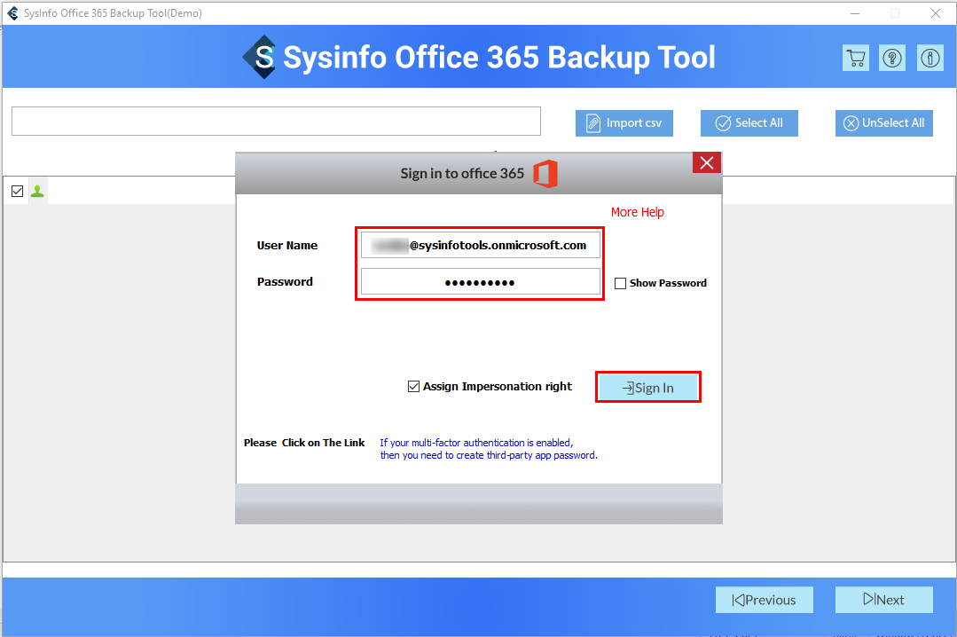The image size is (957, 637).
Task: Close the Sign in to office 365 dialog
Action: (x=707, y=163)
